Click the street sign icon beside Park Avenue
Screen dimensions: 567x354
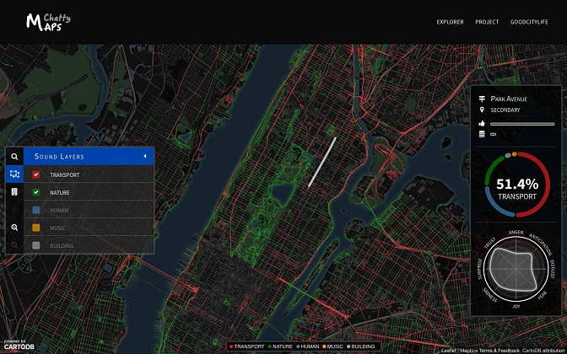(x=482, y=99)
